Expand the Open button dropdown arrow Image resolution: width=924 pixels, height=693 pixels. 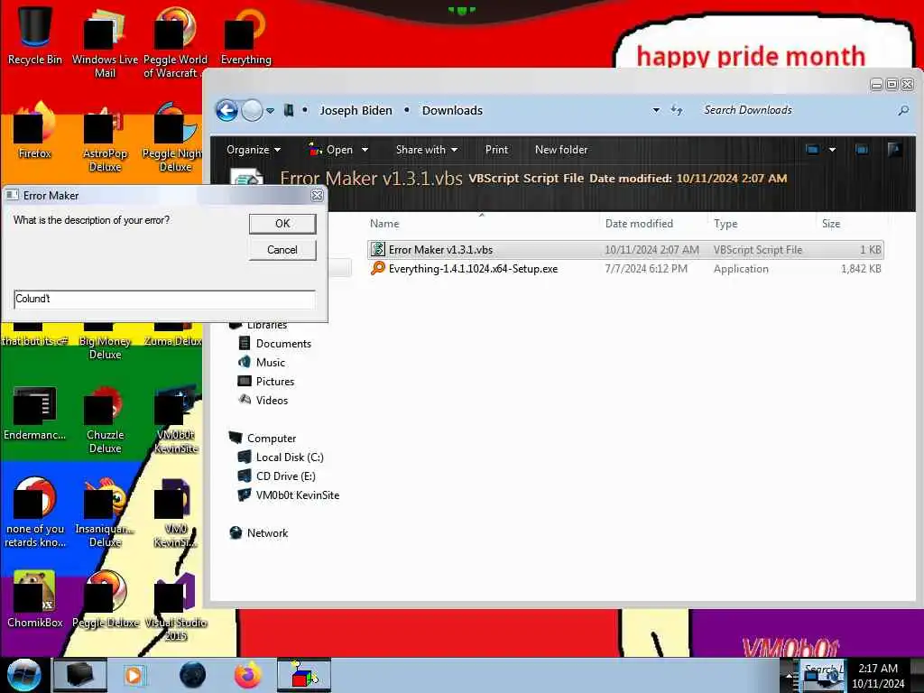pyautogui.click(x=365, y=150)
